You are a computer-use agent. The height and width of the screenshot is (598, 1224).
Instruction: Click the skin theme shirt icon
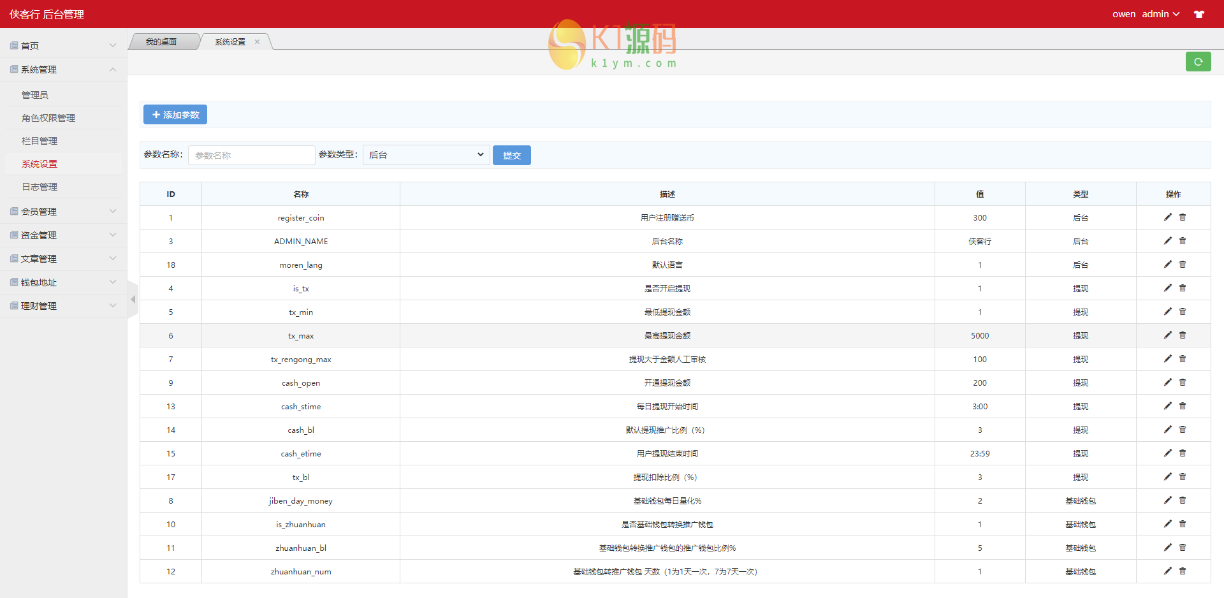tap(1199, 14)
